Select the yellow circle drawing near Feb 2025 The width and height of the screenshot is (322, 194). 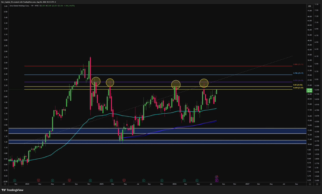point(110,82)
